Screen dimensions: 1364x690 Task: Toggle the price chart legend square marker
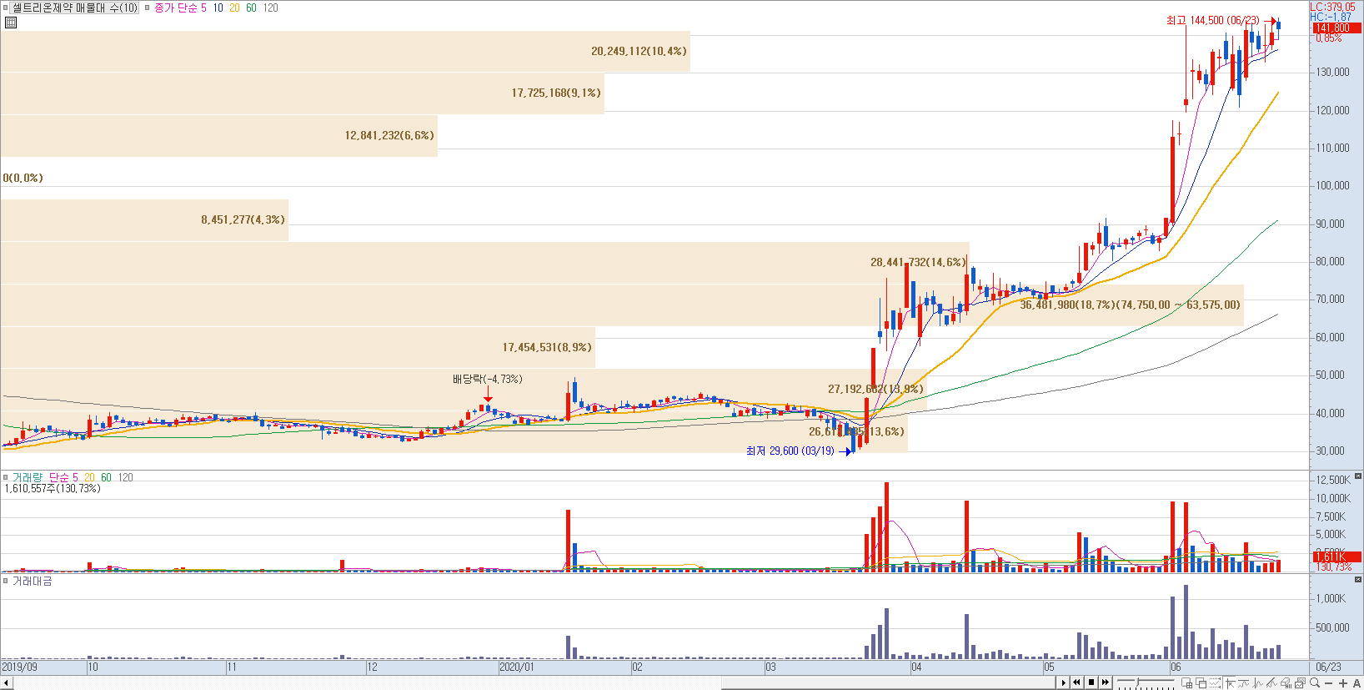click(x=5, y=8)
